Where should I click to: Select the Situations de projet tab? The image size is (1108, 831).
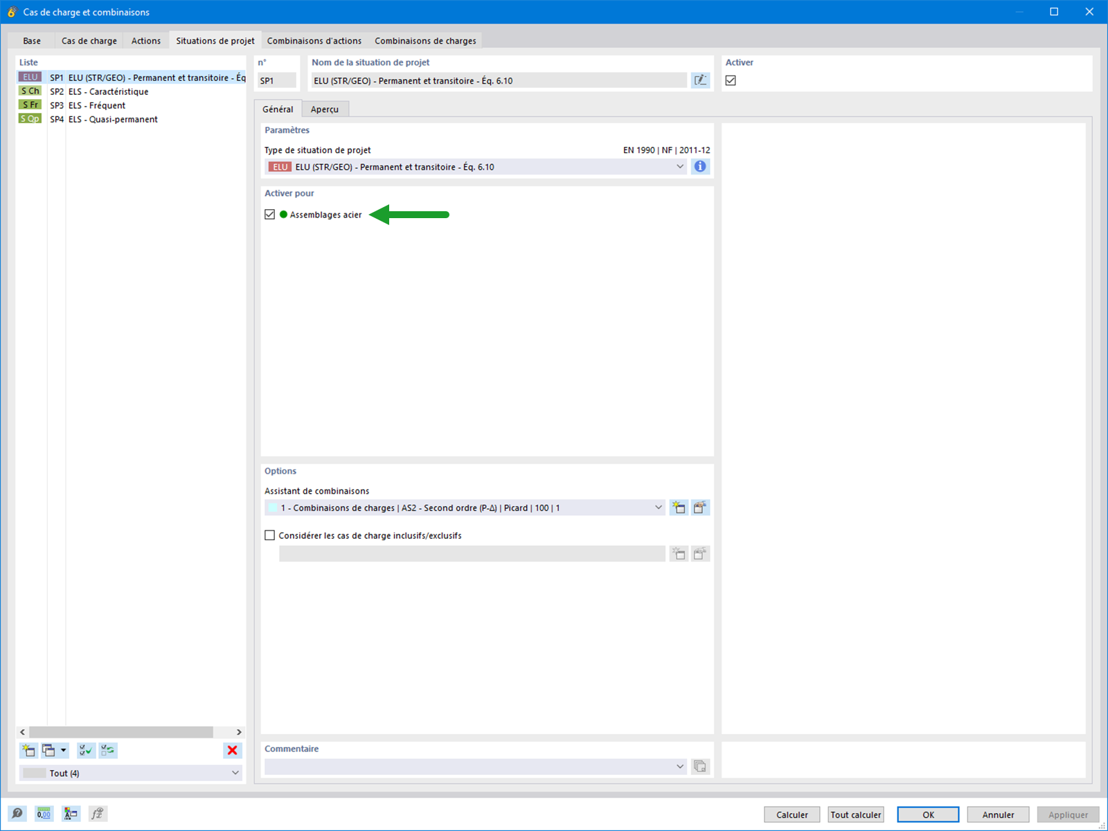point(215,41)
